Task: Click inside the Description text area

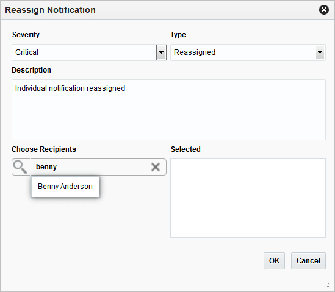Action: click(x=168, y=110)
